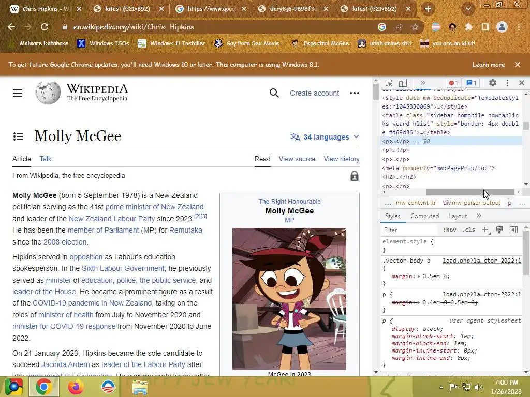Open the Windows ISOs bookmark
The width and height of the screenshot is (530, 397).
pos(104,43)
